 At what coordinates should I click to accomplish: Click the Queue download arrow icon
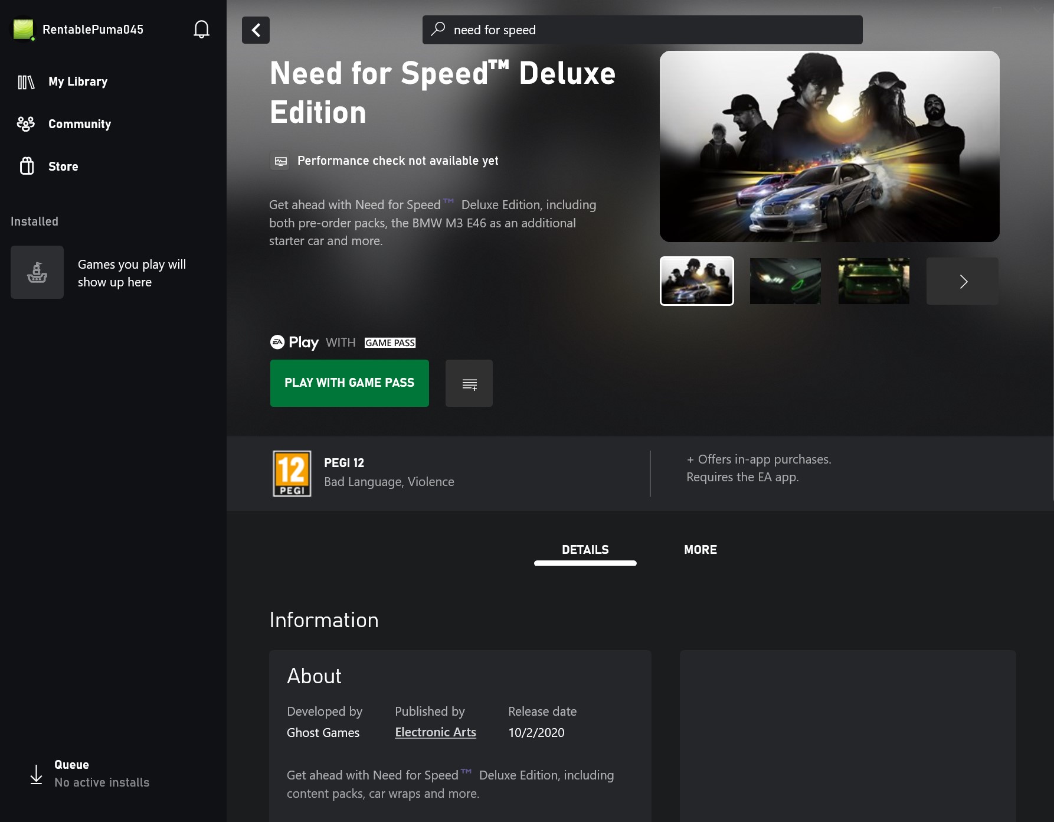tap(36, 775)
